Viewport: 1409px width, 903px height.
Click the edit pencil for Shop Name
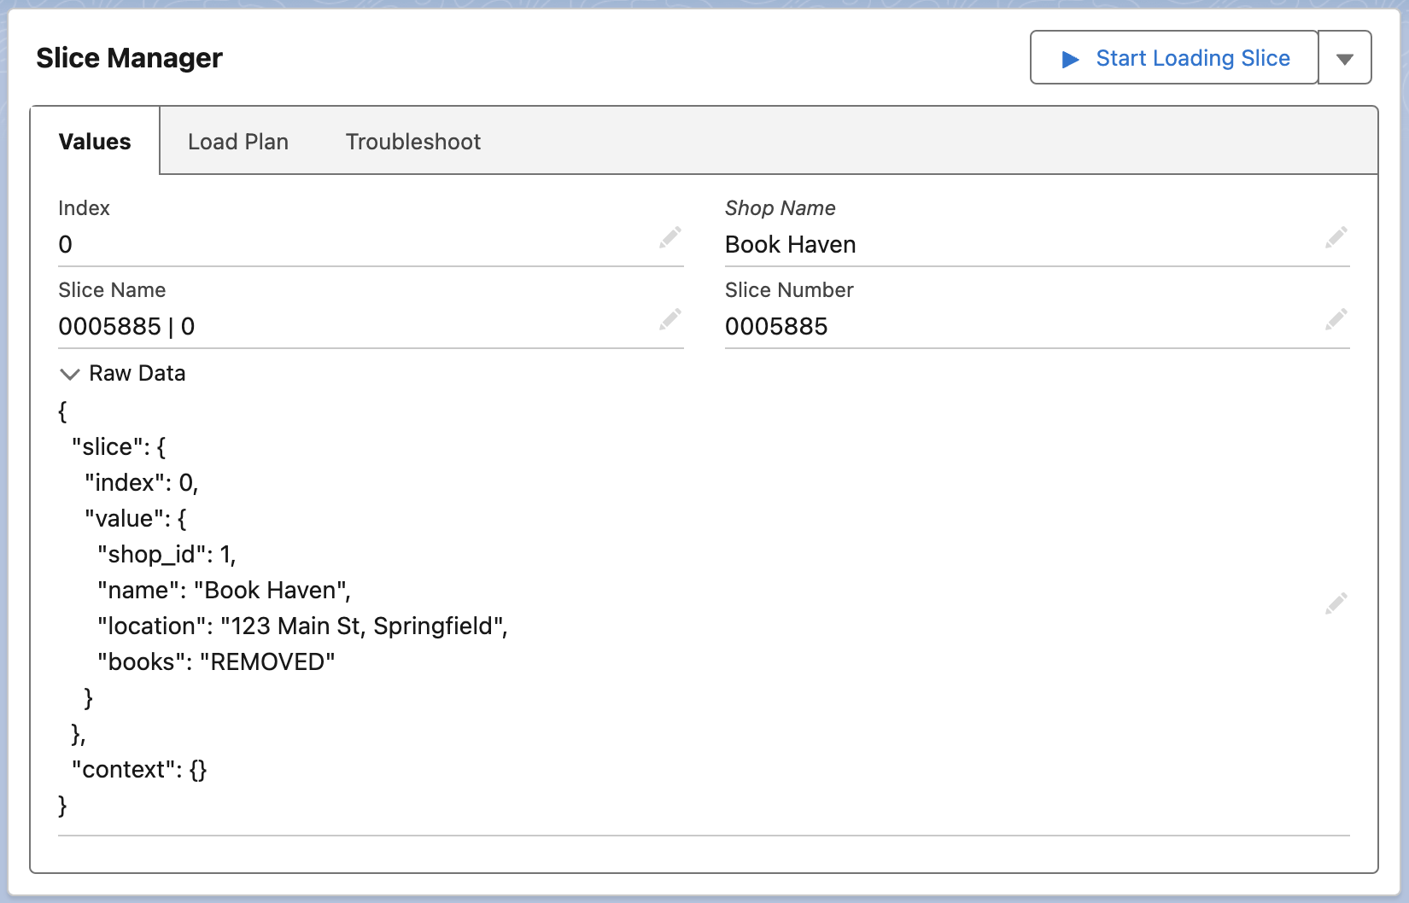[x=1336, y=237]
